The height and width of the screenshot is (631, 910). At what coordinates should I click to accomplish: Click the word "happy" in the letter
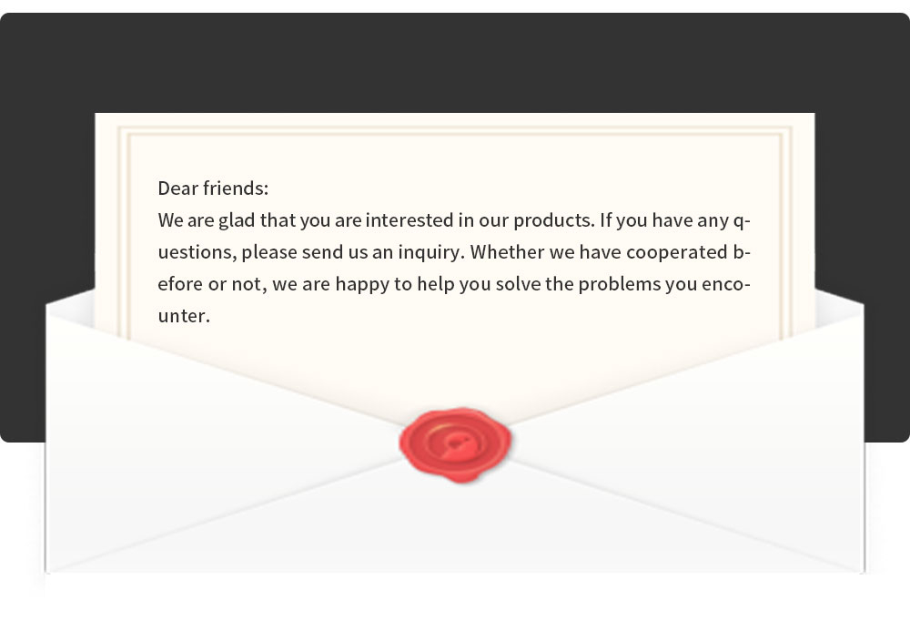pyautogui.click(x=361, y=284)
